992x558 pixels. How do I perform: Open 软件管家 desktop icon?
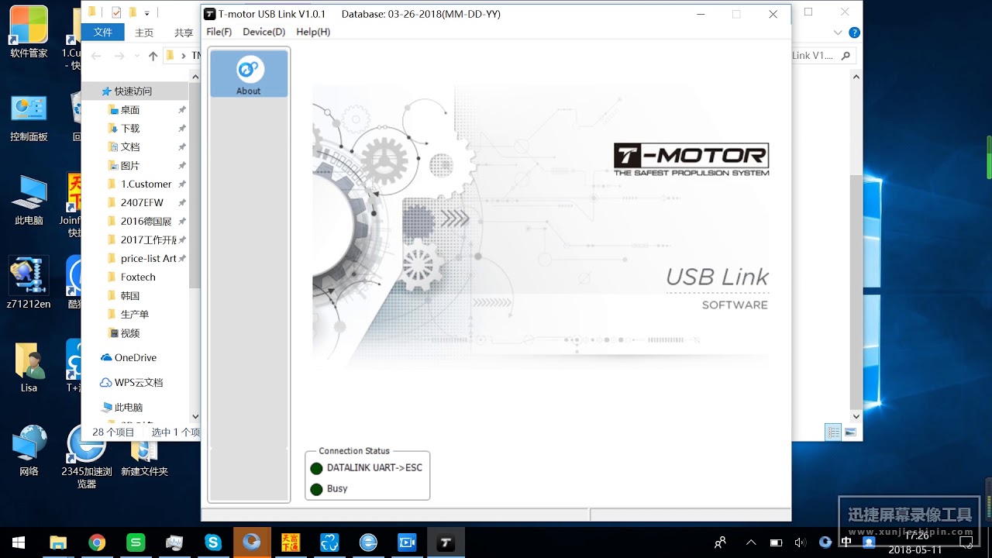coord(29,33)
